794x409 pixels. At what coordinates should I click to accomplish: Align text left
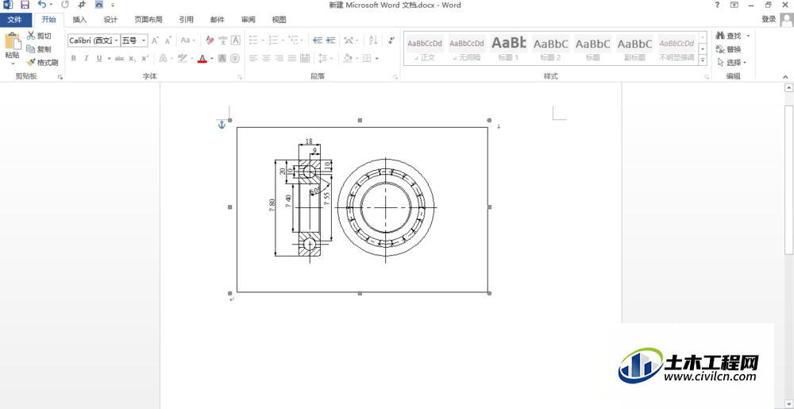pos(254,58)
